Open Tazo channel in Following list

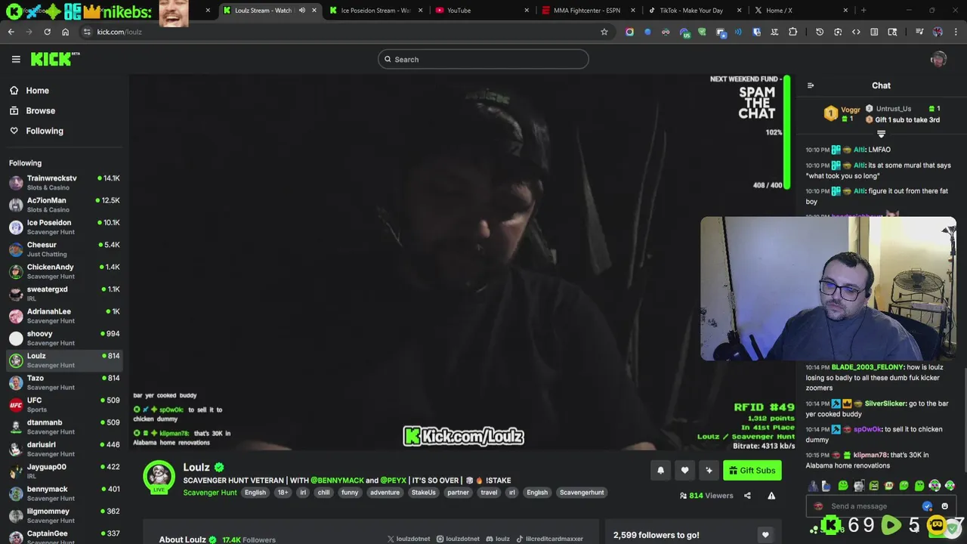[64, 382]
